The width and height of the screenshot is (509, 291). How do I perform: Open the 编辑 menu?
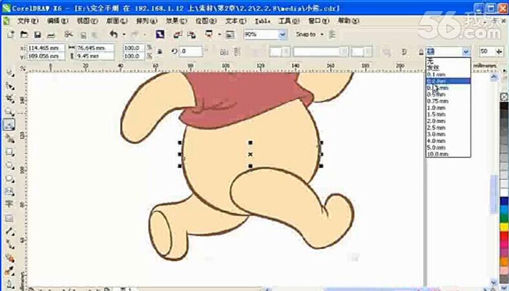57,21
